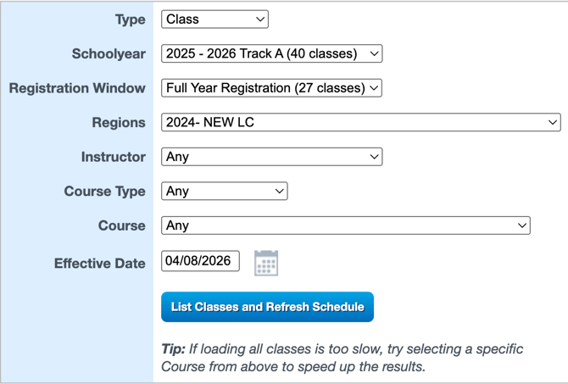Screen dimensions: 568x384
Task: Click the Regions field label
Action: tap(119, 123)
